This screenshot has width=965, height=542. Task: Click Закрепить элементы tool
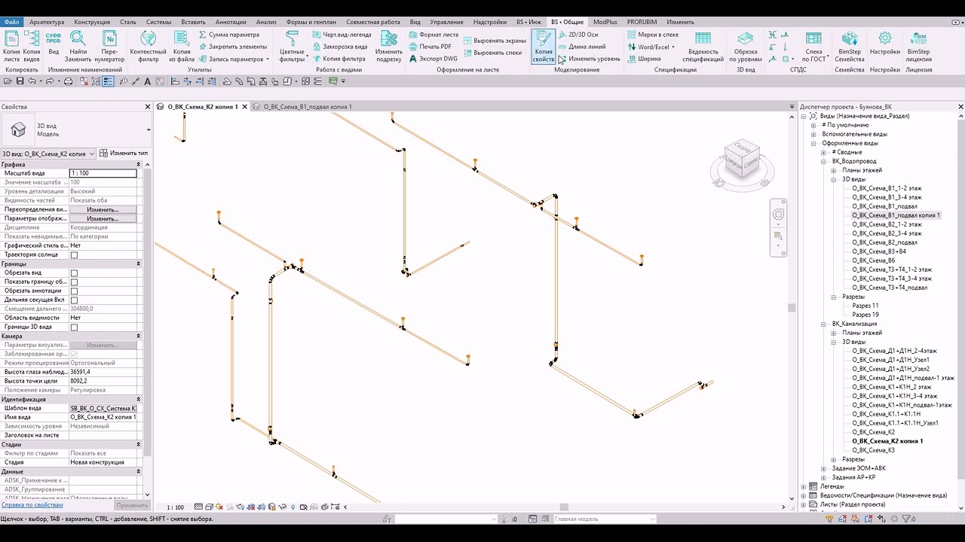(232, 47)
